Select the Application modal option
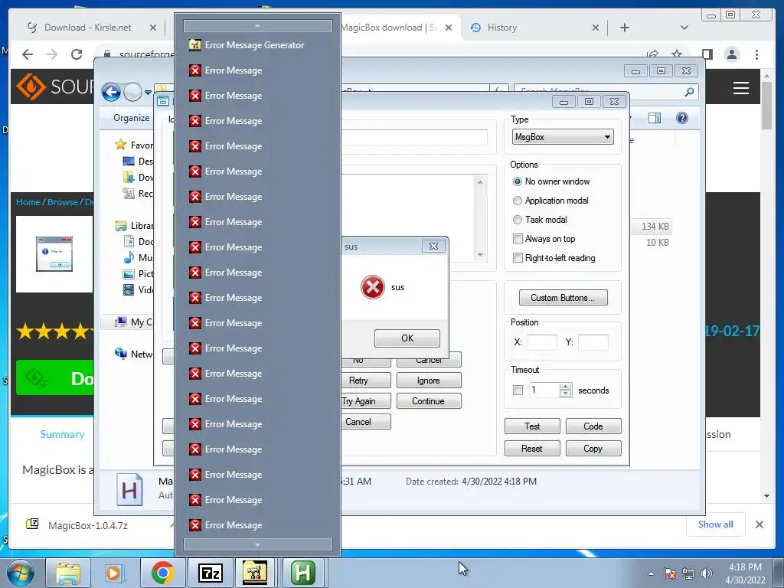 (550, 201)
